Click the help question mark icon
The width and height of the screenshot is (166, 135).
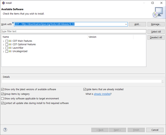tap(5, 130)
